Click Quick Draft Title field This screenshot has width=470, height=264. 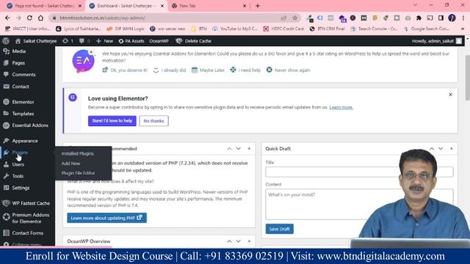click(359, 172)
